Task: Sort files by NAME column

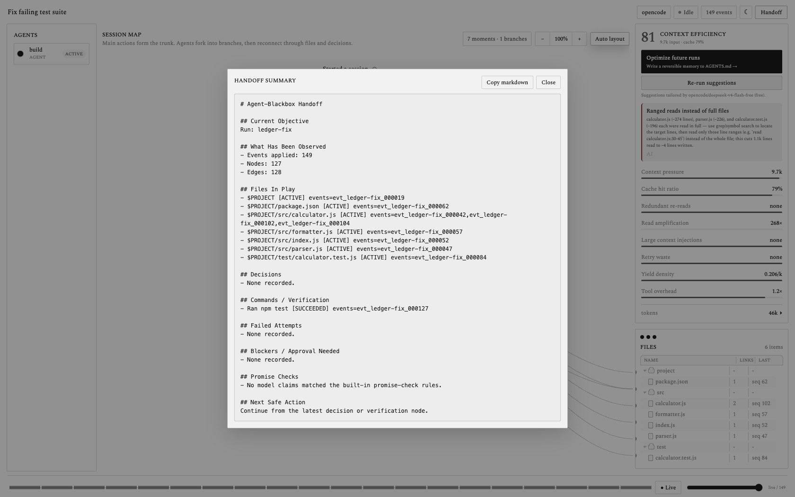Action: click(651, 360)
